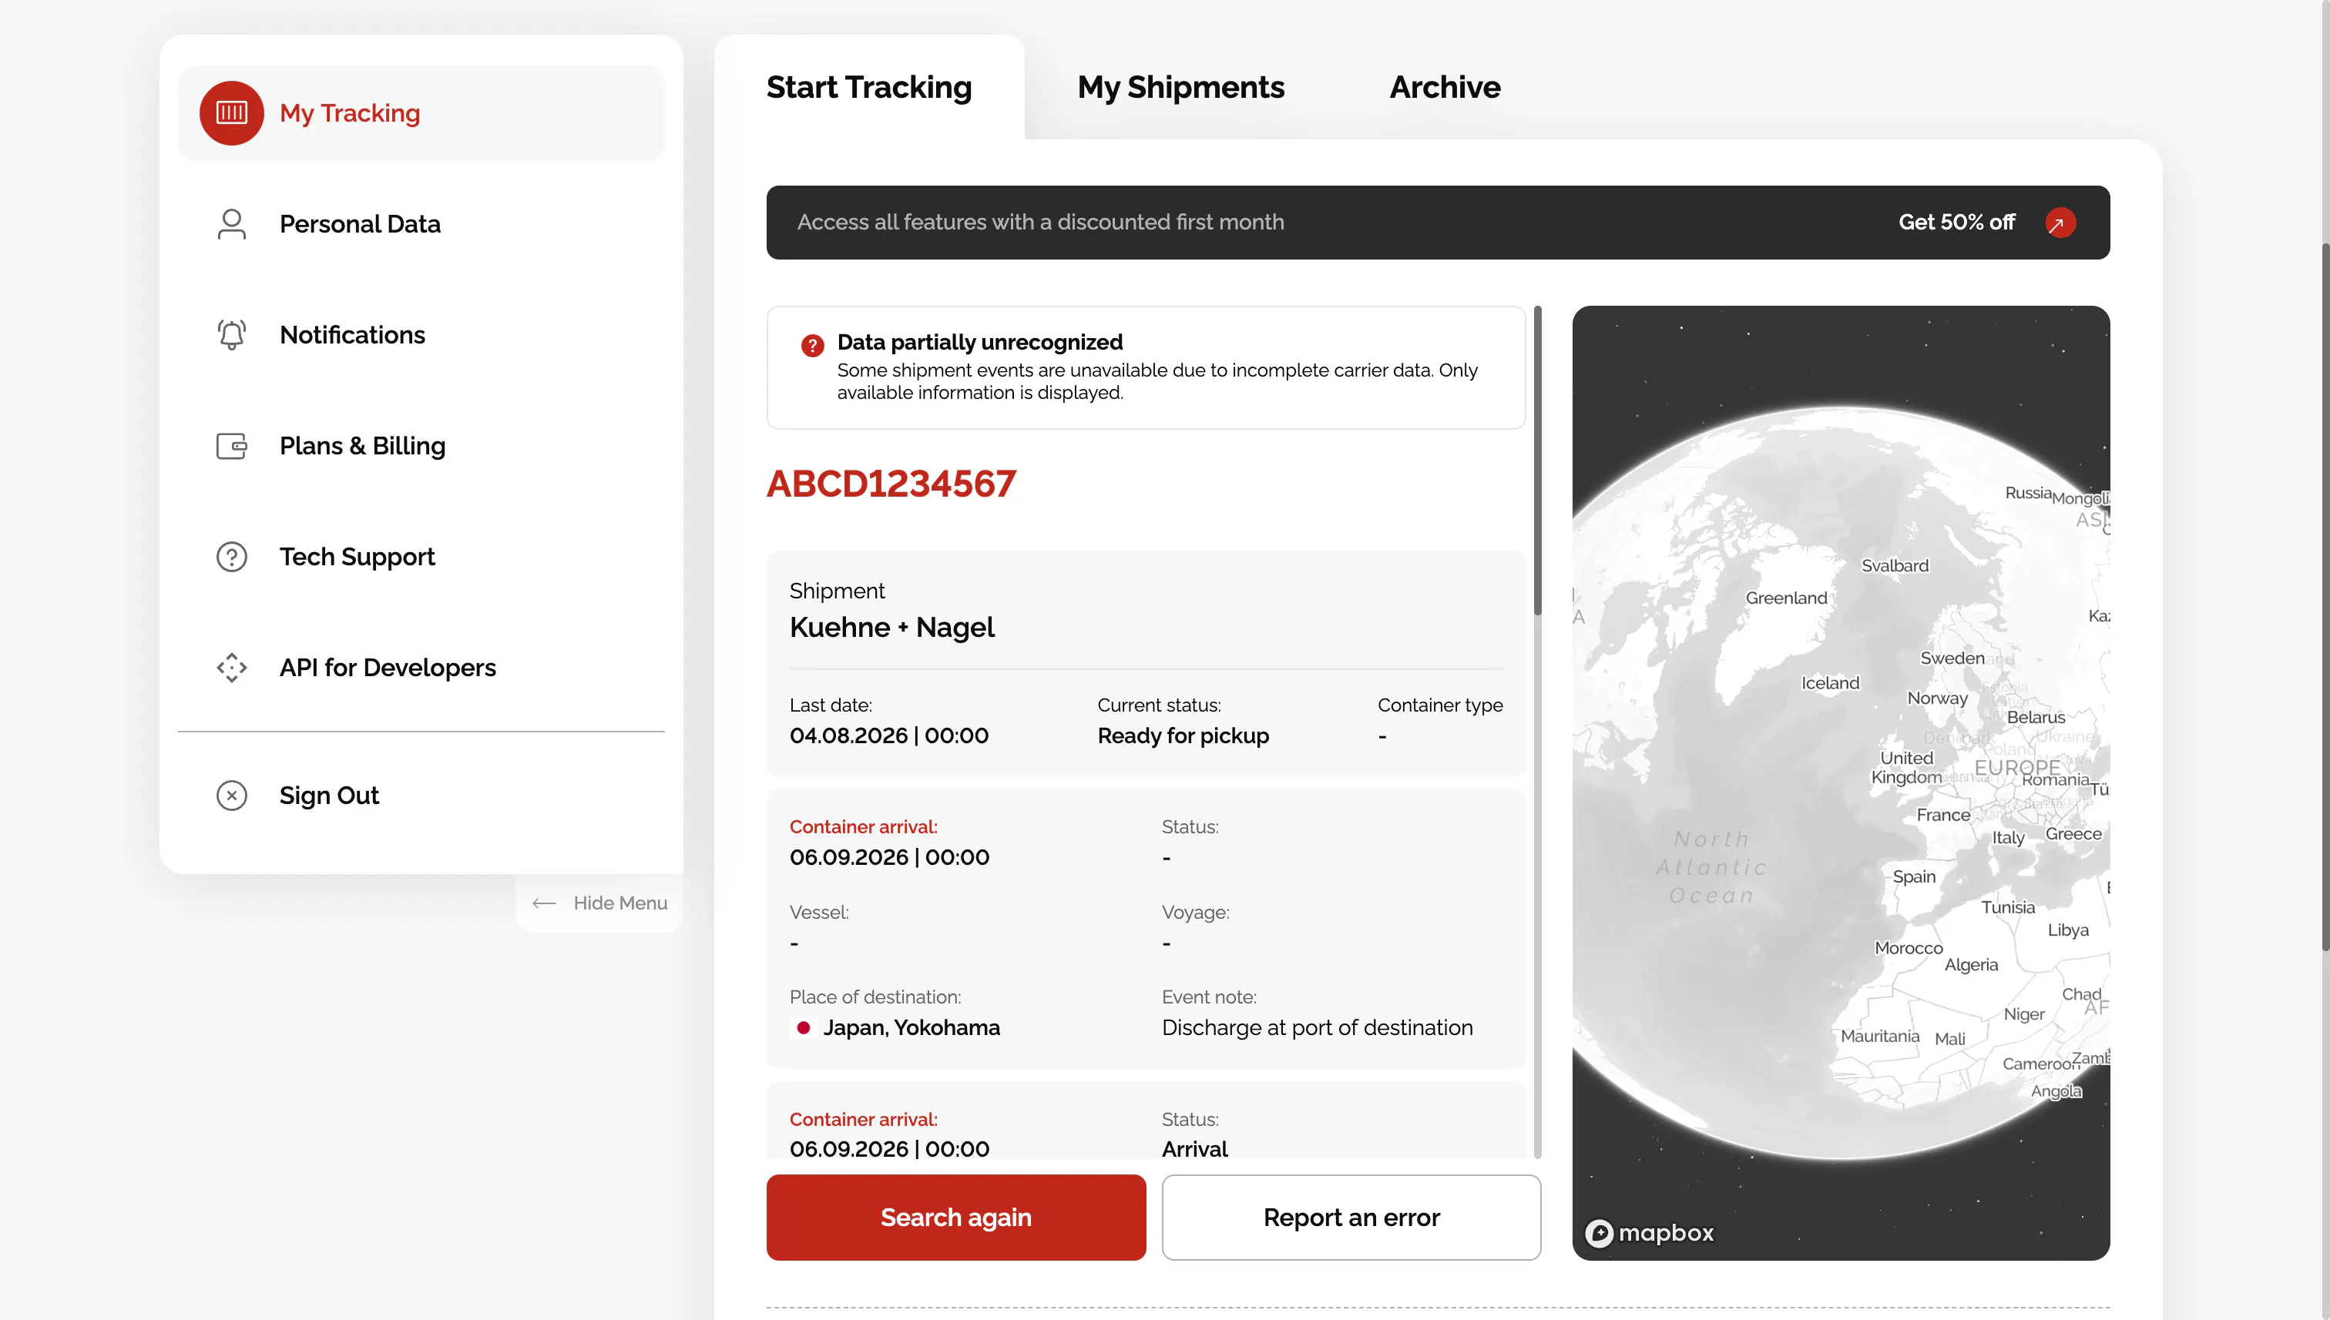
Task: Click Greenland on the globe map
Action: (x=1786, y=598)
